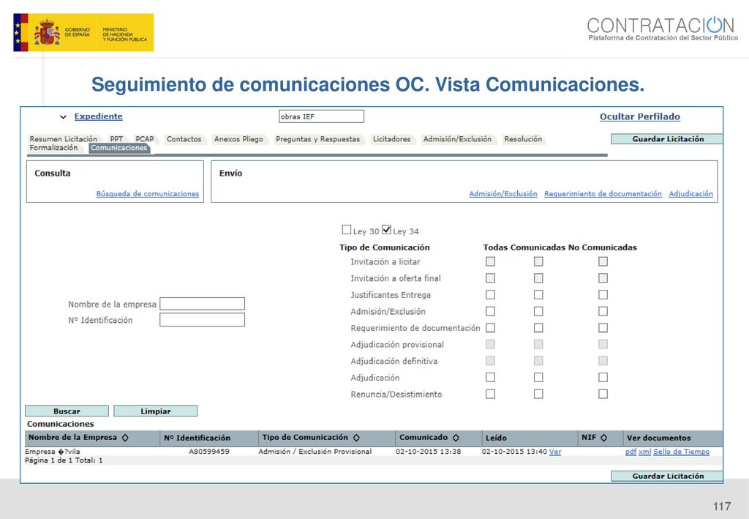
Task: Check Comunicadas for Admisión/Exclusión row
Action: click(x=538, y=311)
